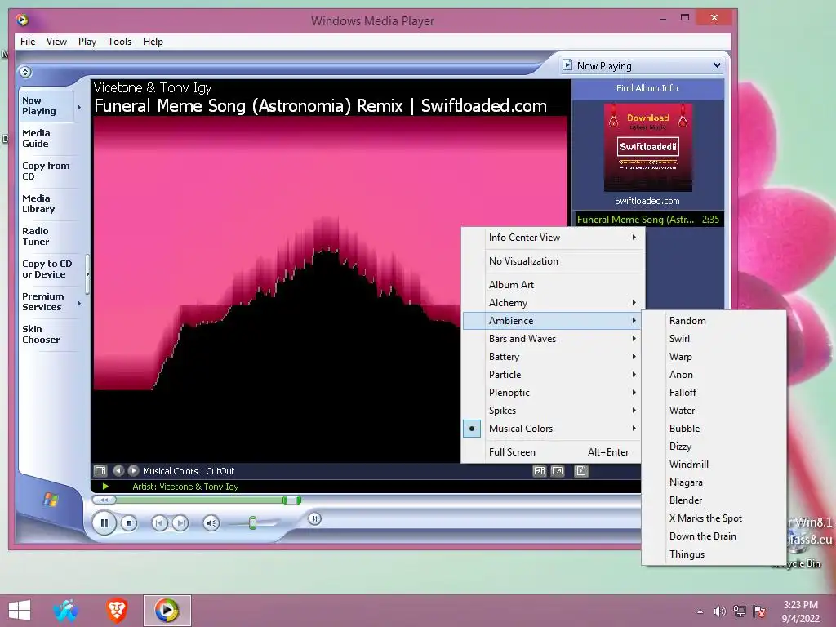Screen dimensions: 836x627
Task: Open Radio Tuner section
Action: pos(36,236)
